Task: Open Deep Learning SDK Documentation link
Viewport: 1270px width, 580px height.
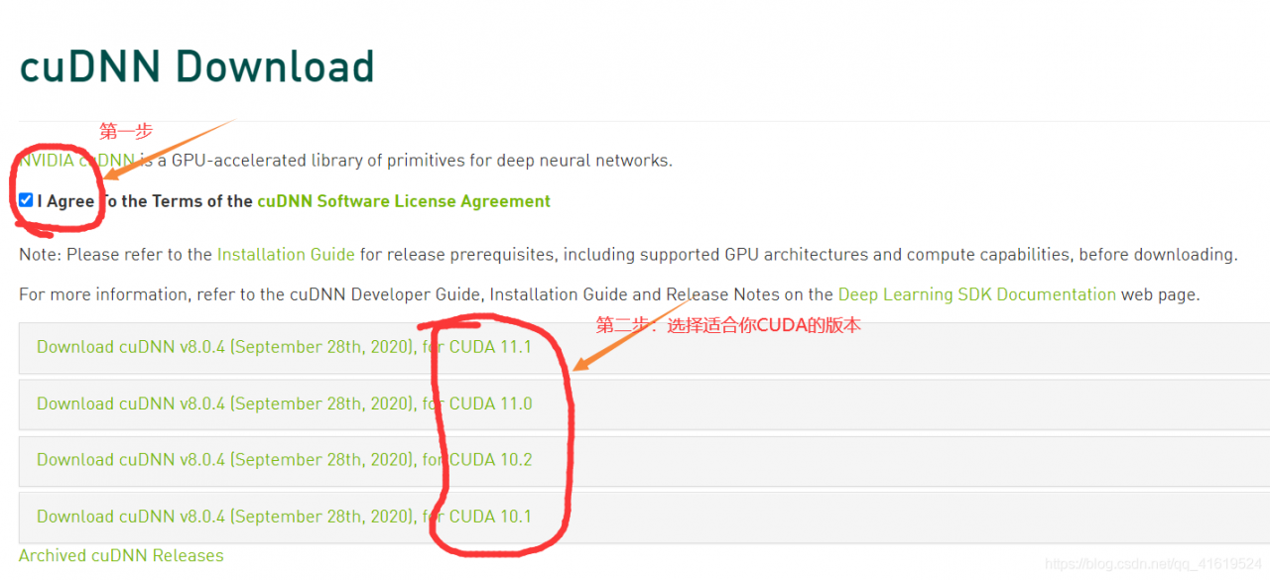Action: click(x=977, y=294)
